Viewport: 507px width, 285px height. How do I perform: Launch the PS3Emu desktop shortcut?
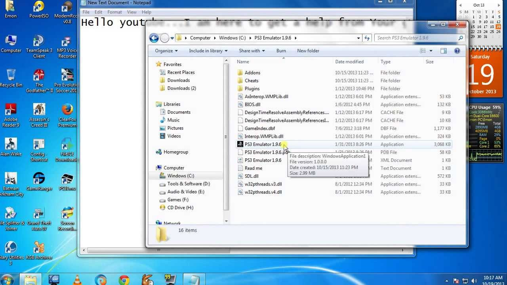[x=67, y=182]
